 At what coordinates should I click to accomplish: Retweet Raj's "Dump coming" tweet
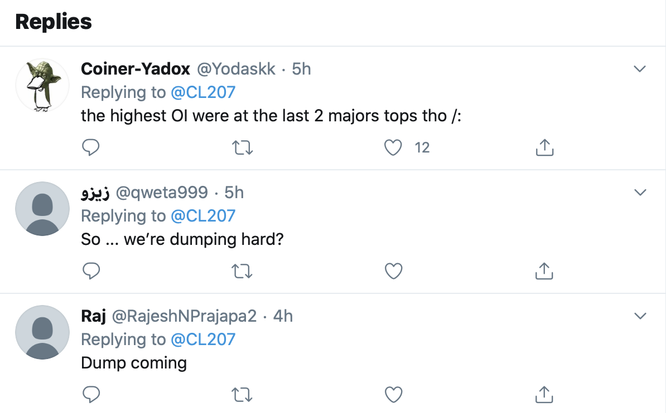(x=242, y=395)
